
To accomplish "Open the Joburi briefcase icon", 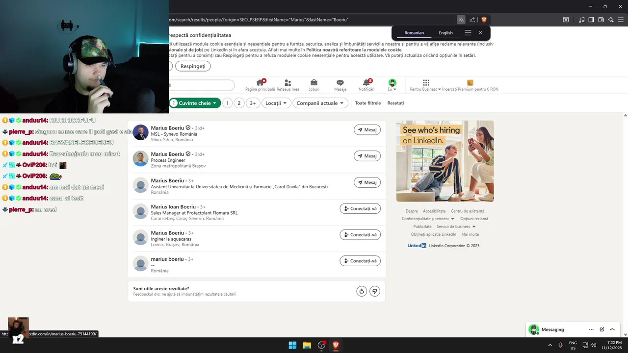I will [x=314, y=85].
